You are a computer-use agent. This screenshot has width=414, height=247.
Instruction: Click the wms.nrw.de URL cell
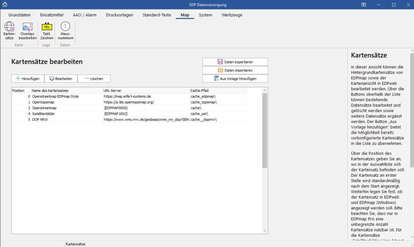point(146,120)
